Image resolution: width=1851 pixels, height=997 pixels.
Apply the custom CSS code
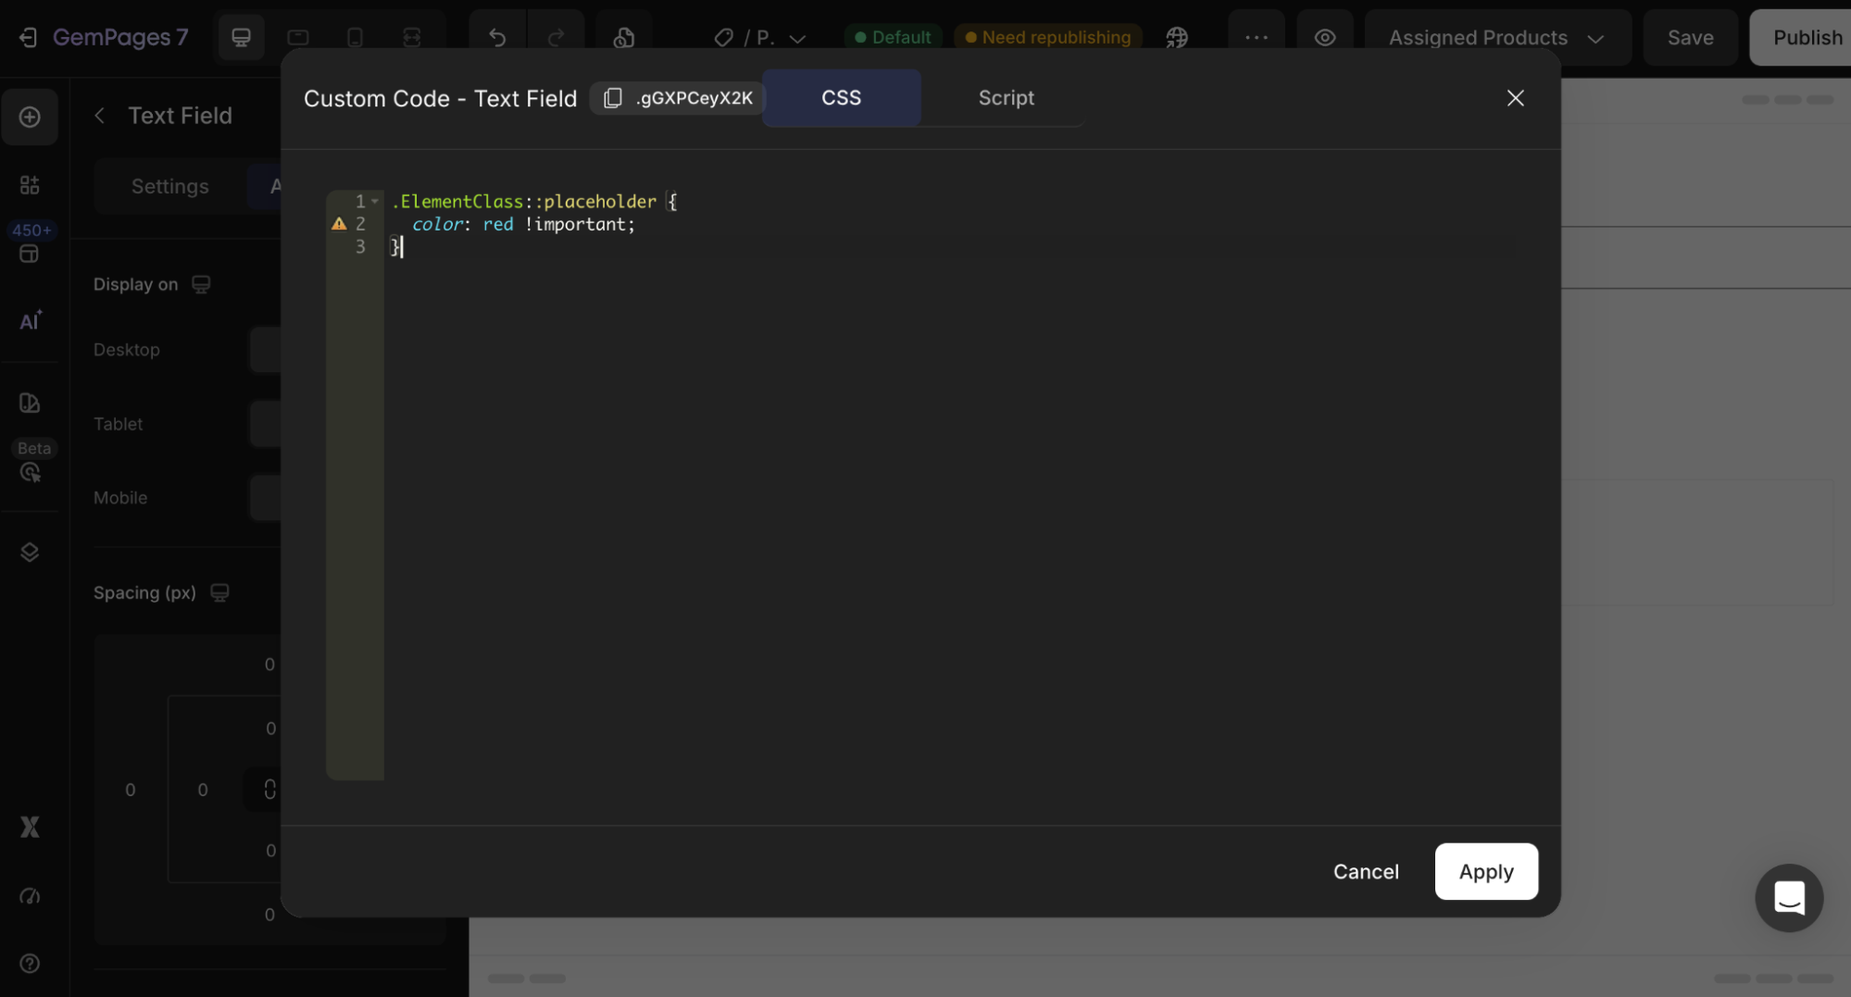click(1486, 871)
